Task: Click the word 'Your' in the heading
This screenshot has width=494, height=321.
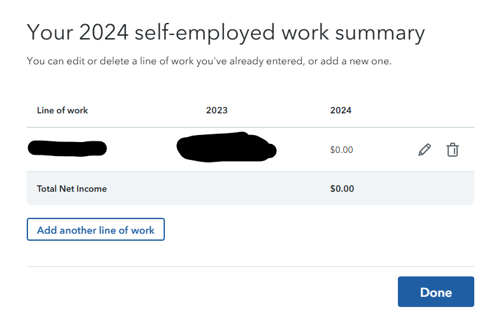Action: coord(50,32)
